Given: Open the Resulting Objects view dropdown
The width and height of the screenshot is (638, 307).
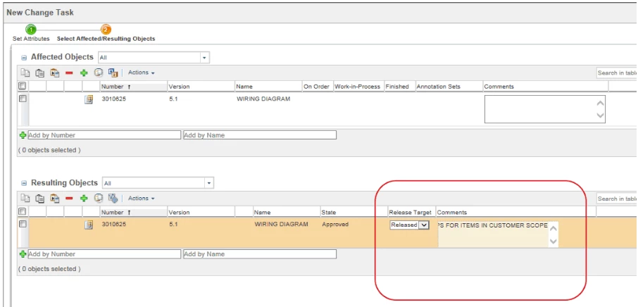Looking at the screenshot, I should point(209,183).
